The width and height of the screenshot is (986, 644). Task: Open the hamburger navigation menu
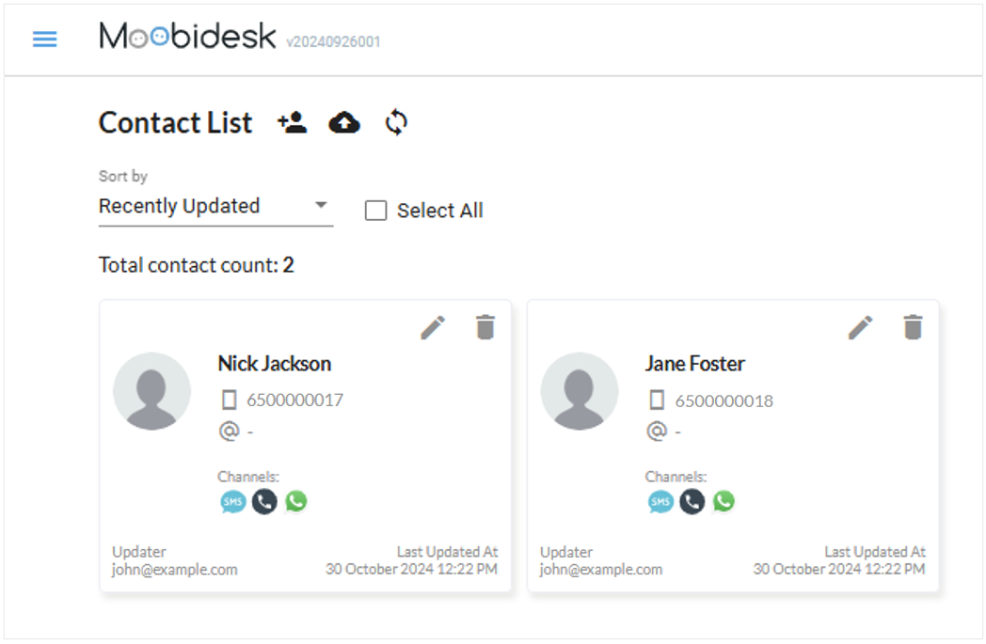[45, 39]
